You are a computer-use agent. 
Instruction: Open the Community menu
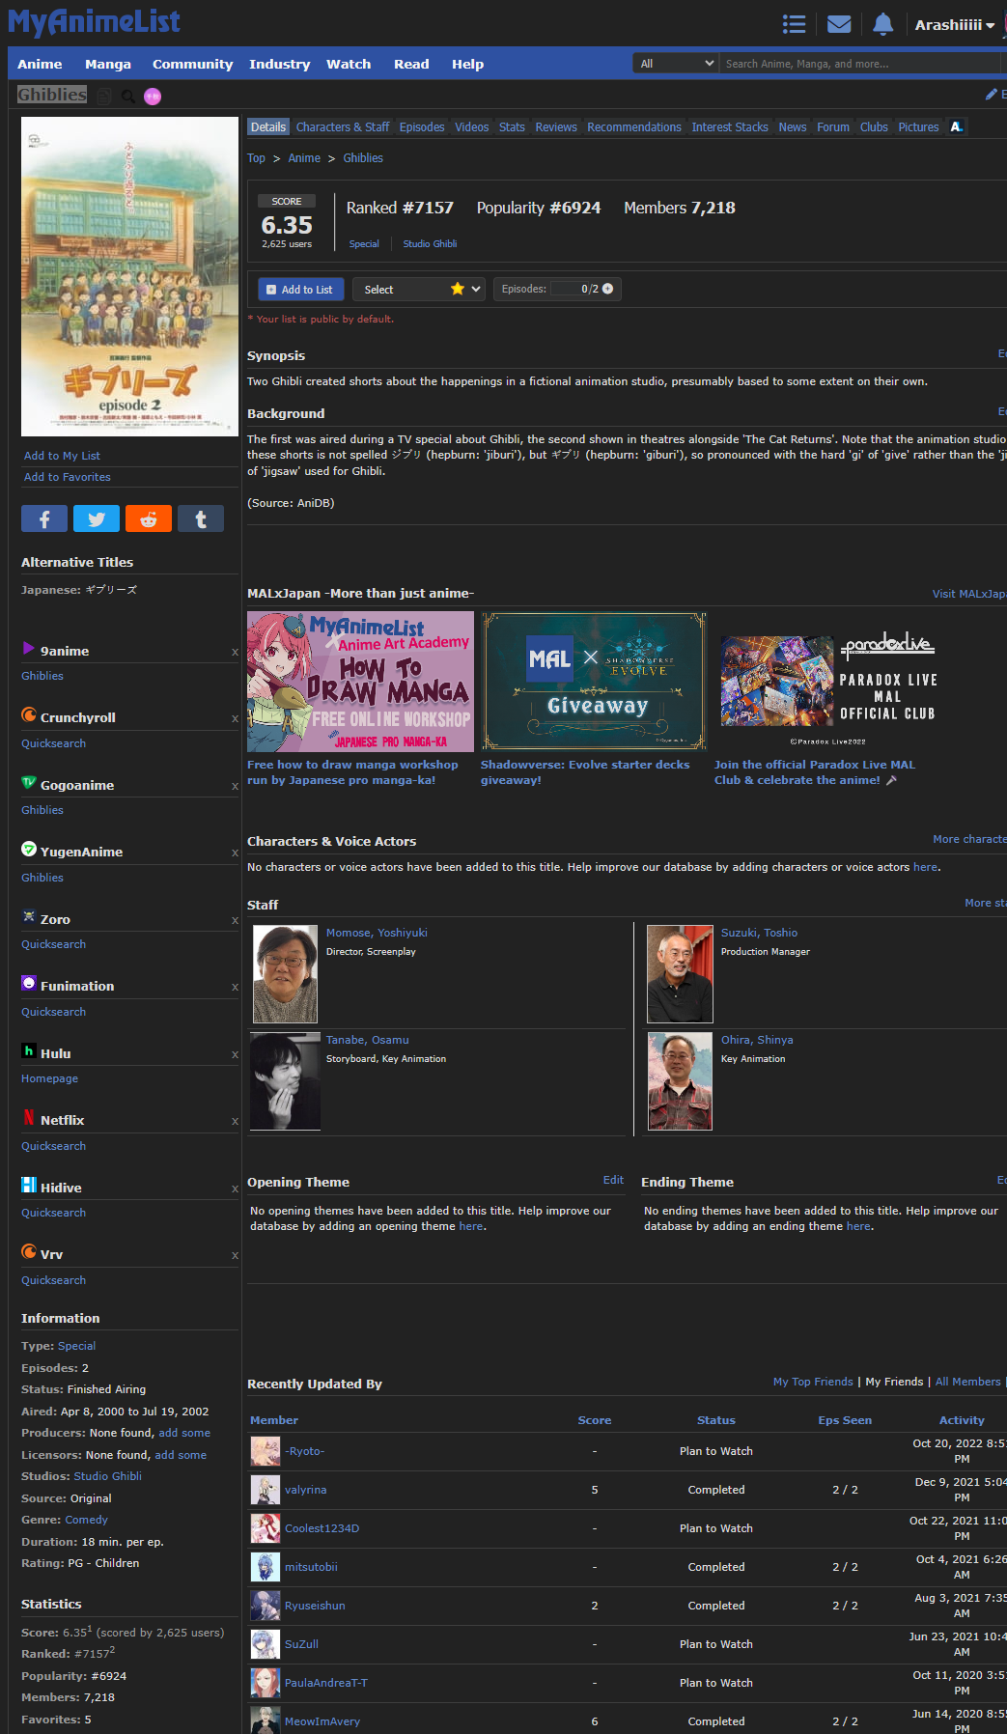(192, 64)
